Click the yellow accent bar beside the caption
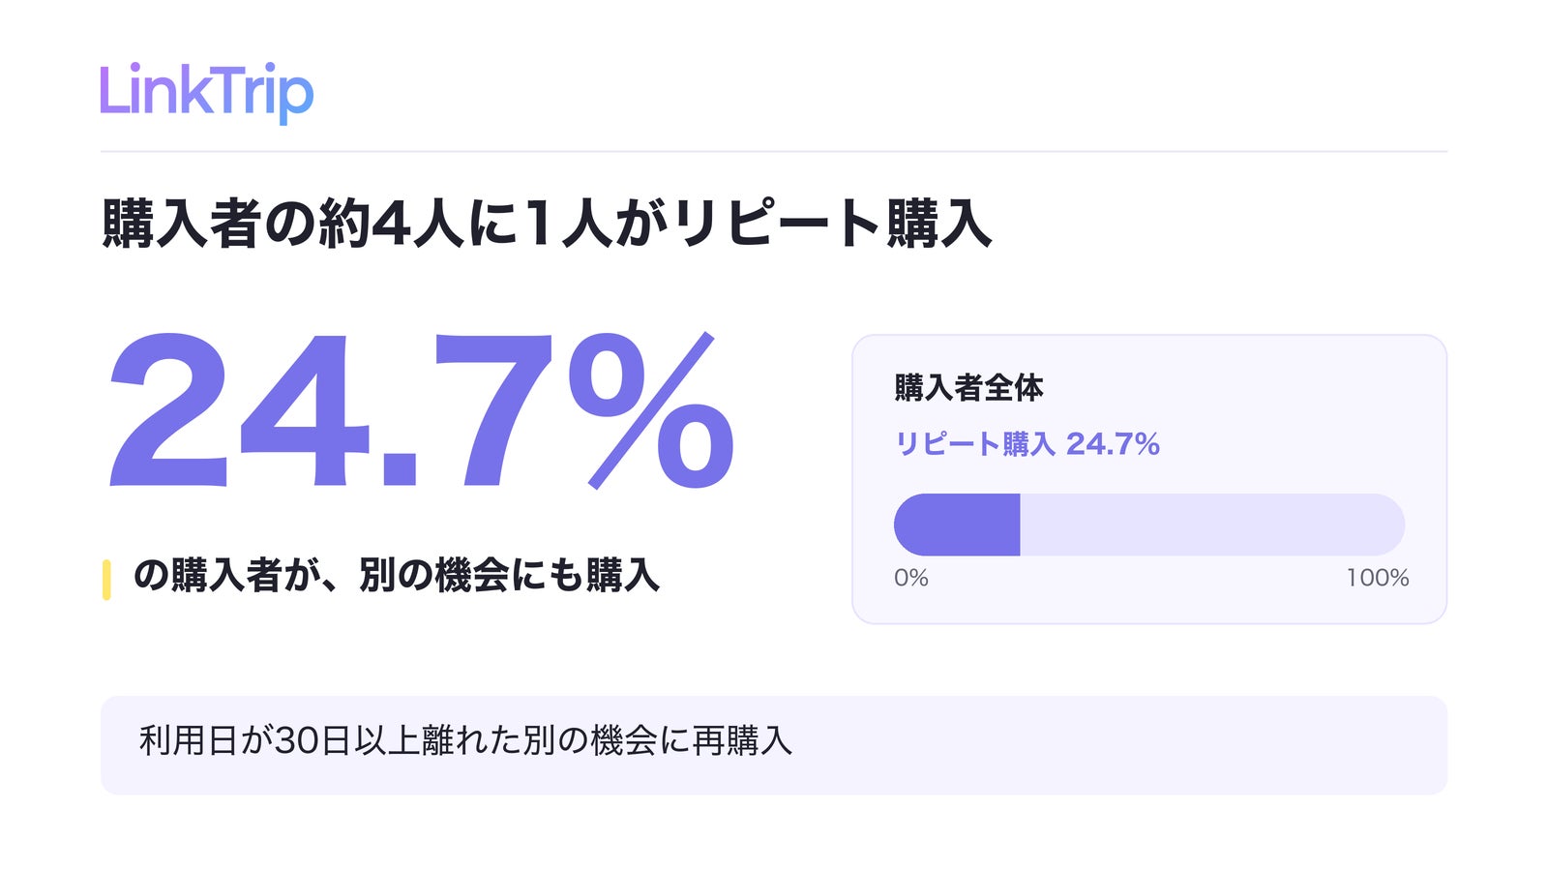 pyautogui.click(x=106, y=580)
